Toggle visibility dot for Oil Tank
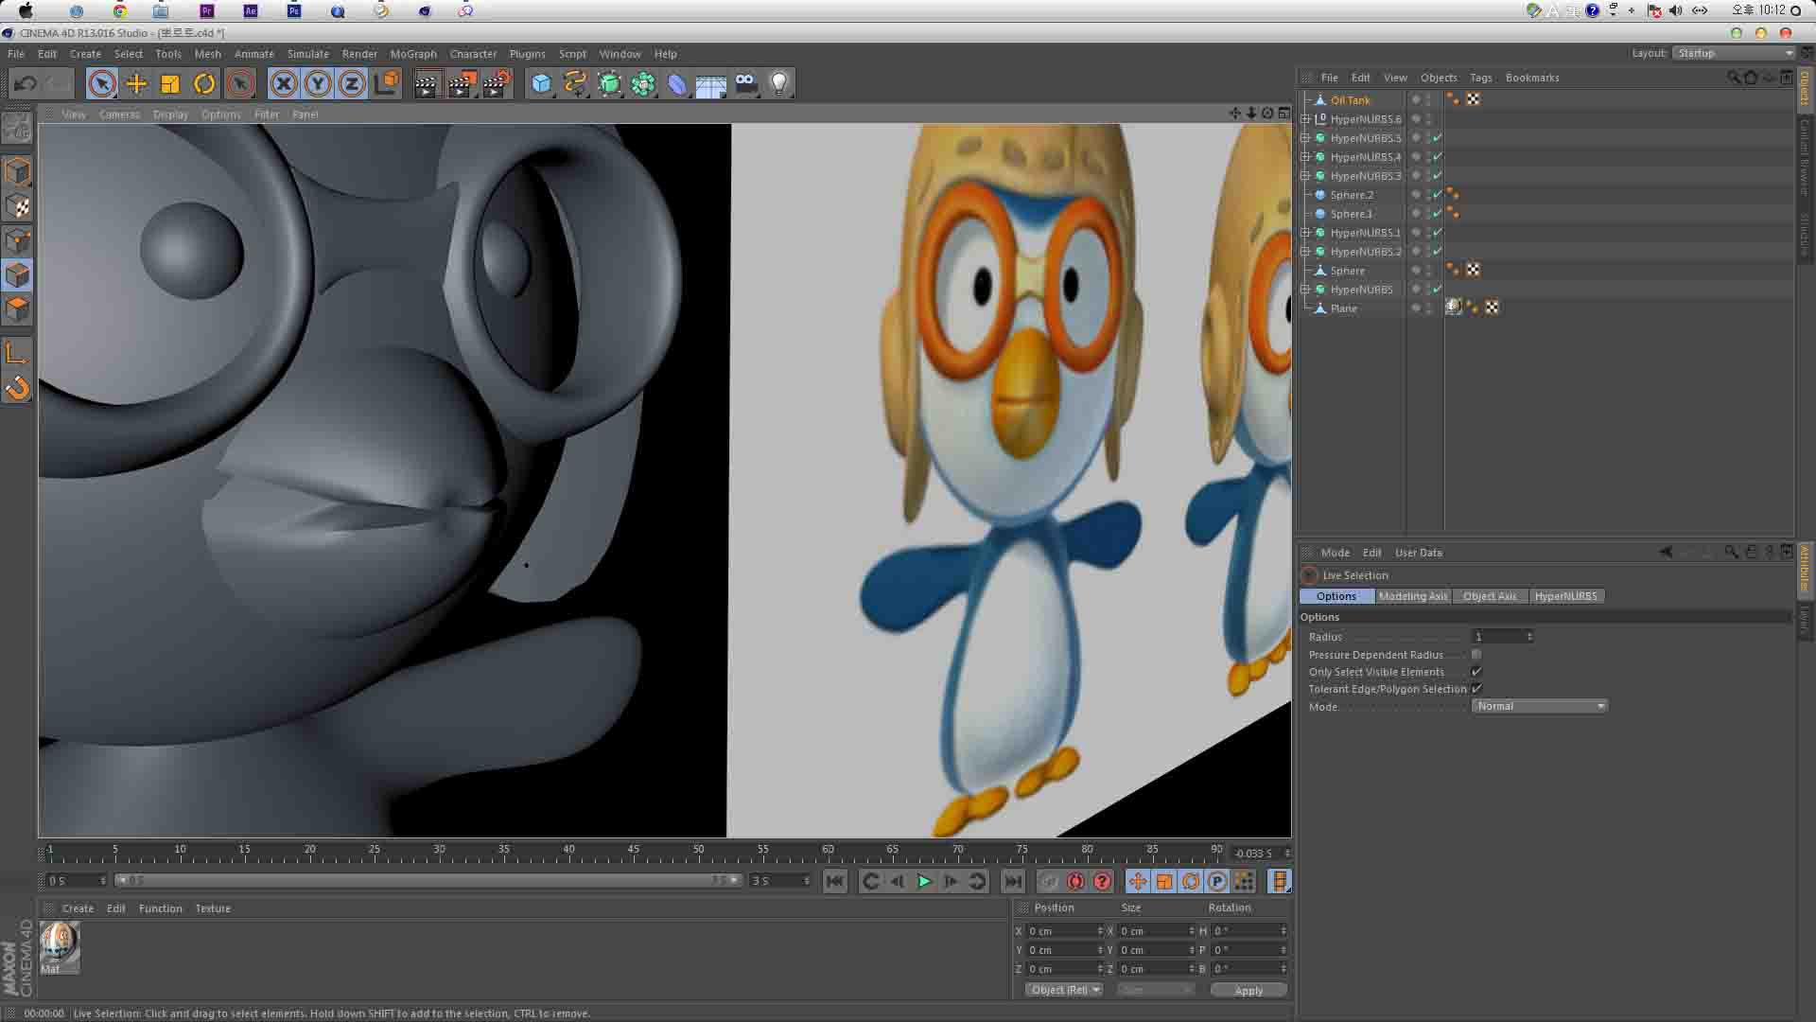Image resolution: width=1816 pixels, height=1022 pixels. point(1416,98)
